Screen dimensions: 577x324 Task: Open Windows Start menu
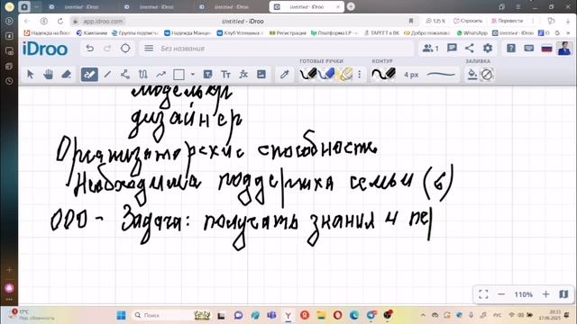point(121,315)
